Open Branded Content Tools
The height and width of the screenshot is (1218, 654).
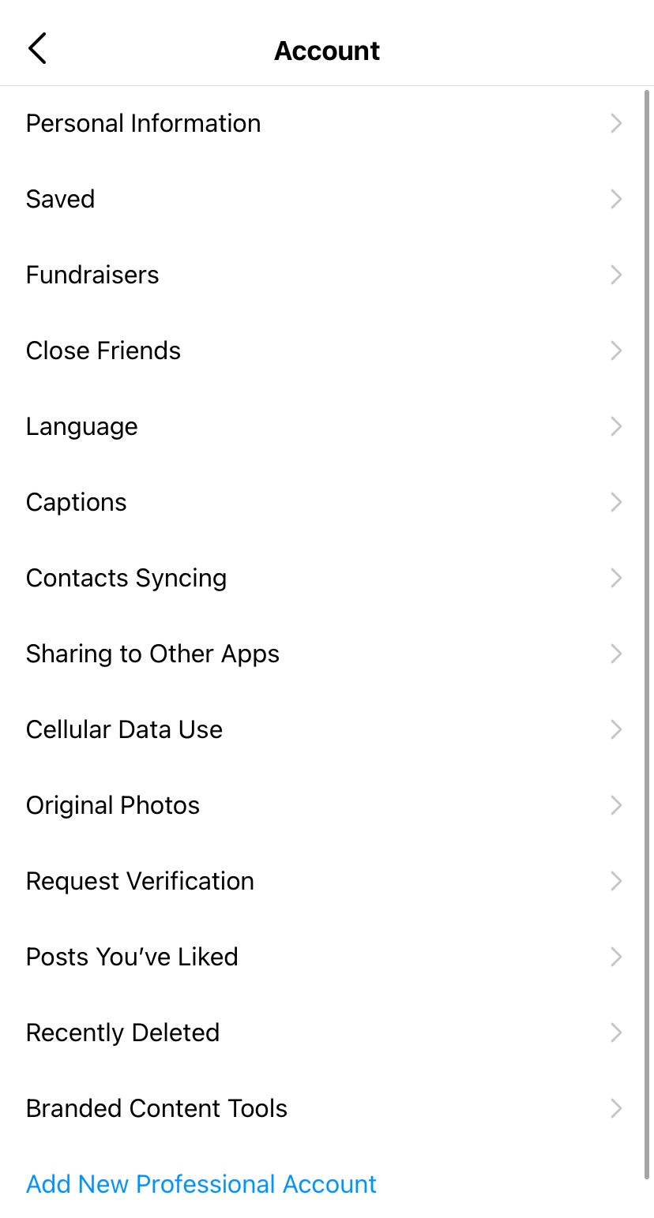[156, 1109]
